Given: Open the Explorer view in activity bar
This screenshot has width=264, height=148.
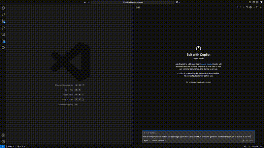Looking at the screenshot, I should tap(3, 8).
